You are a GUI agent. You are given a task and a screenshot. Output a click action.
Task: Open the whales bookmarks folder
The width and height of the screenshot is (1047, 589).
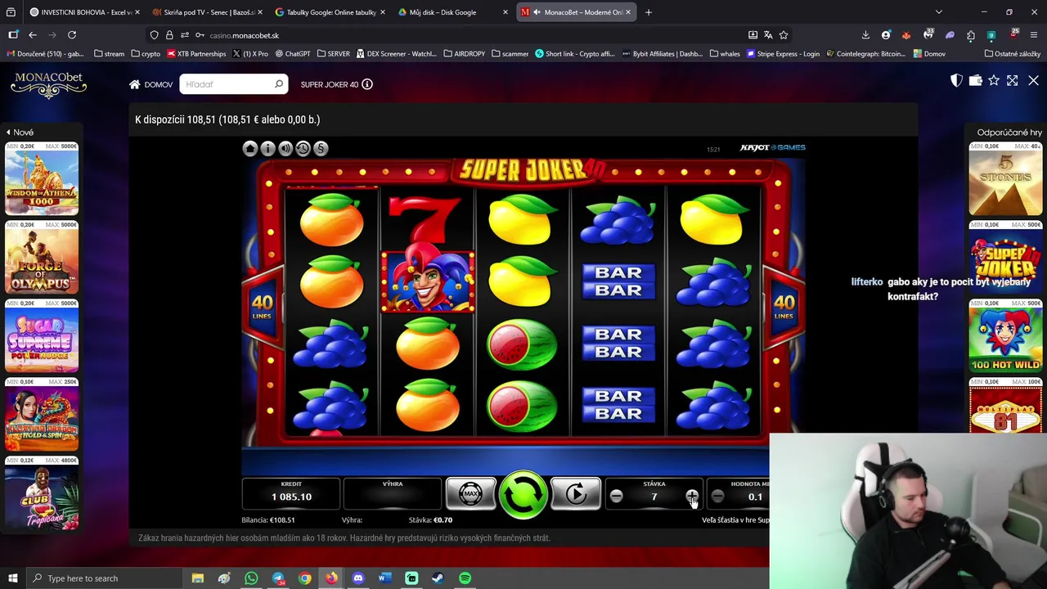coord(725,54)
